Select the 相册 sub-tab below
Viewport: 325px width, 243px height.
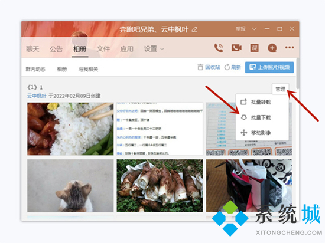tap(62, 69)
